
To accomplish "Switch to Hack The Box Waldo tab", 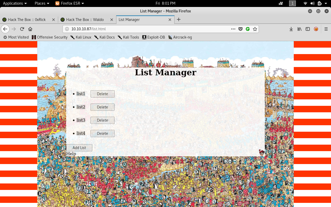I will [85, 20].
